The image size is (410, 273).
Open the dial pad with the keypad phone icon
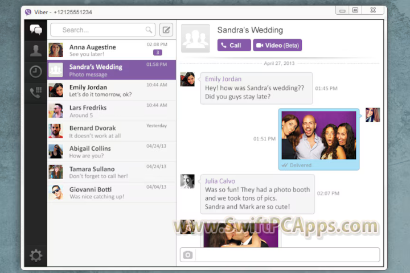(x=36, y=93)
